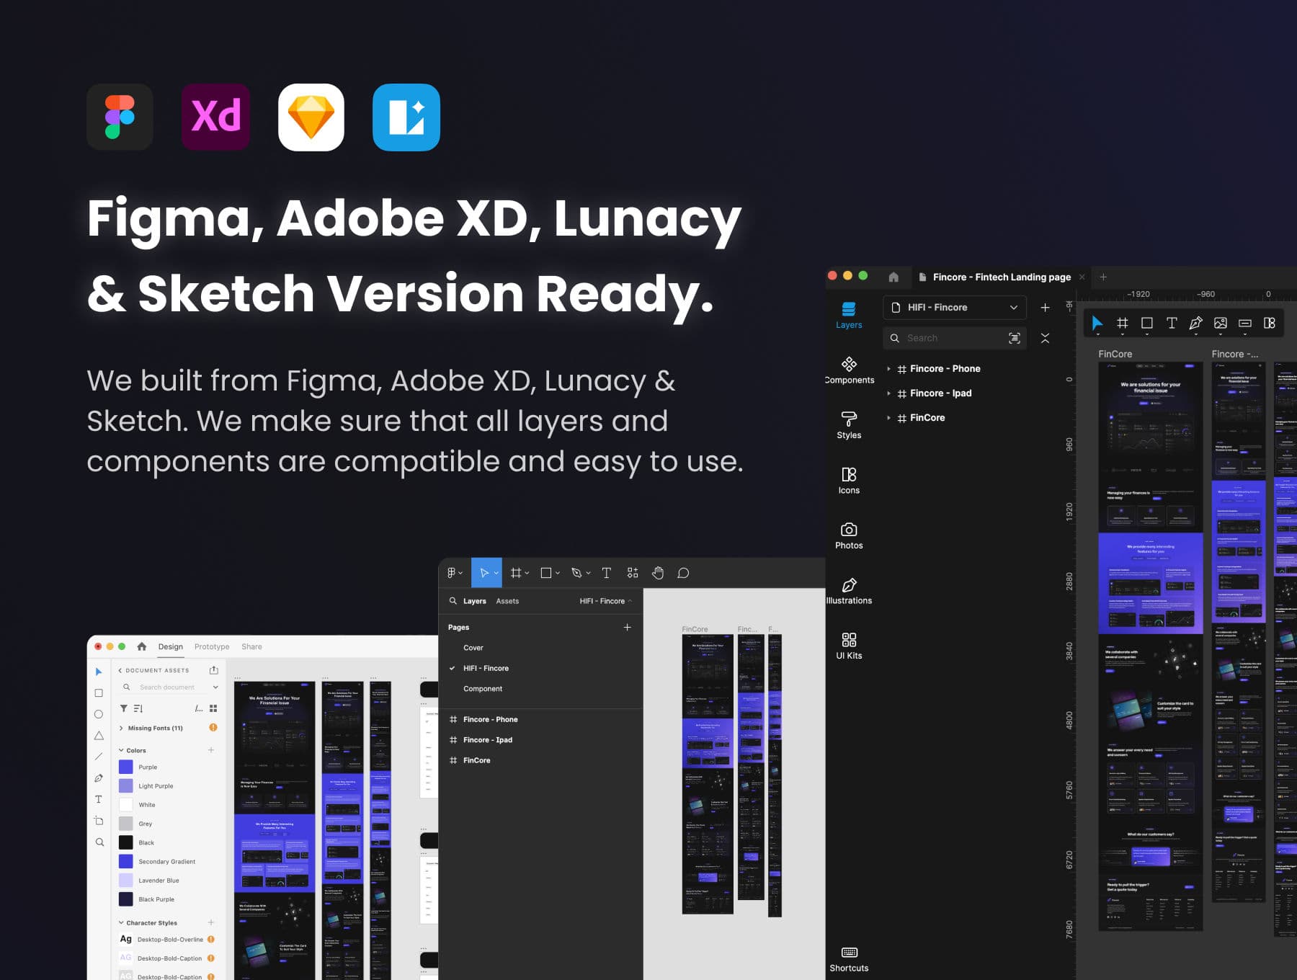Switch to Prototype tab in XD
This screenshot has height=980, width=1297.
coord(212,646)
